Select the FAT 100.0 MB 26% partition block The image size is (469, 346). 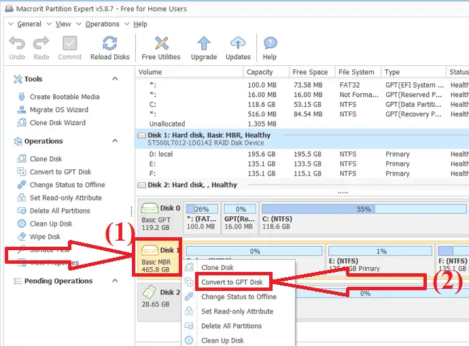click(202, 218)
